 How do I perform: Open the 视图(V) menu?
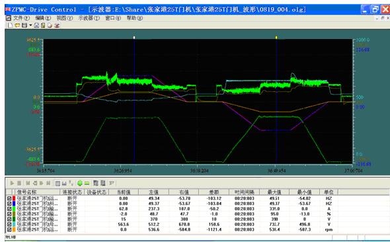click(x=65, y=18)
